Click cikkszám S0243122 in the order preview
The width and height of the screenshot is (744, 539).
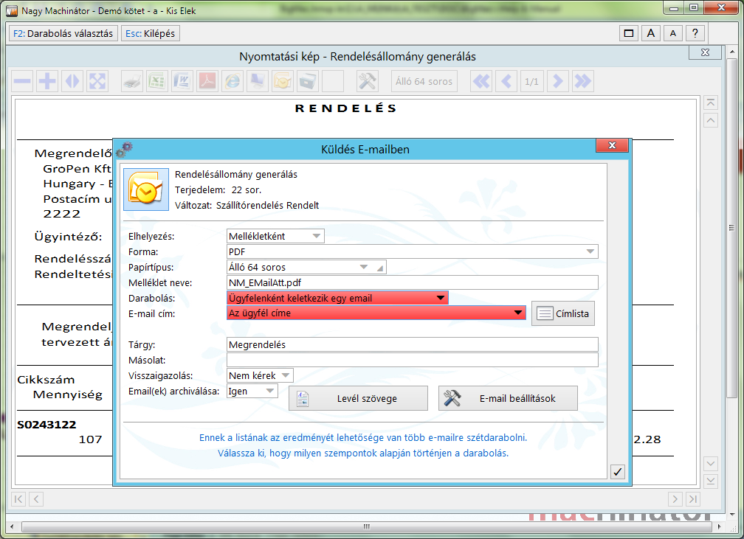[46, 424]
